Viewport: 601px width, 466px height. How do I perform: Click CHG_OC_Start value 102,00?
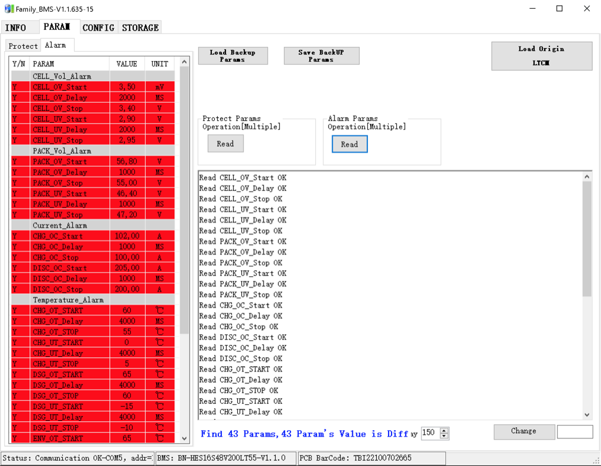[x=127, y=236]
